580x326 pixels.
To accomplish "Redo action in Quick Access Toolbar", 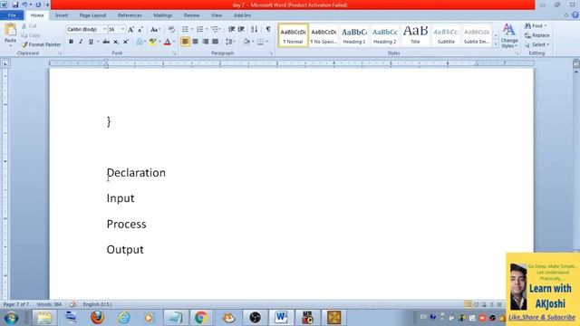I will (38, 5).
